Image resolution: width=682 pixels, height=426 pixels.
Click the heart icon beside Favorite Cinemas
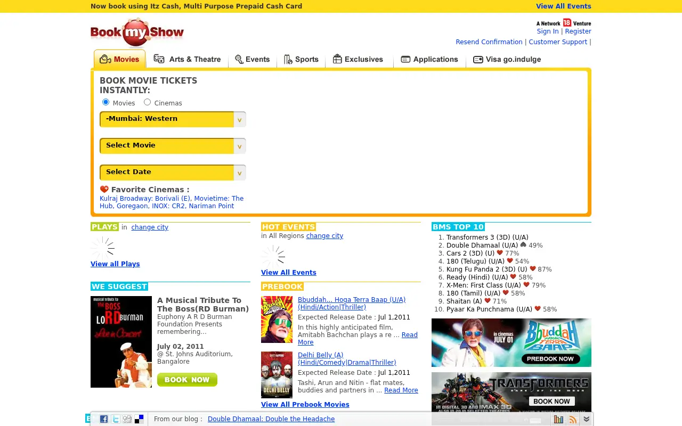click(104, 189)
